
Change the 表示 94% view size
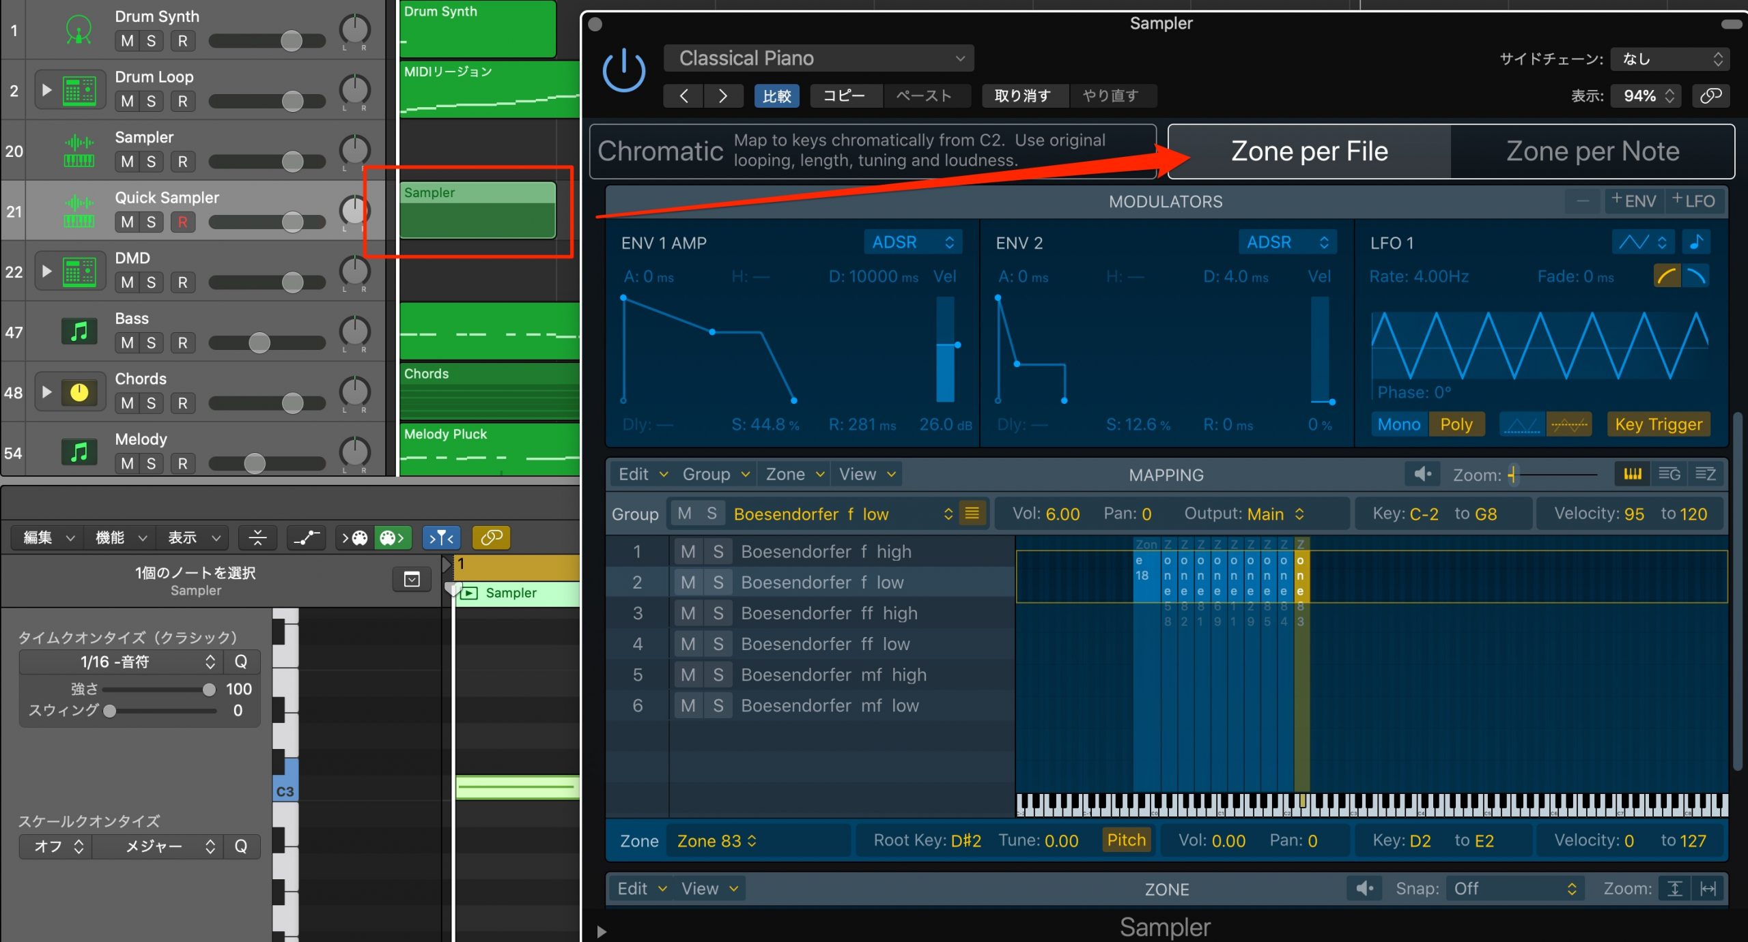1647,95
